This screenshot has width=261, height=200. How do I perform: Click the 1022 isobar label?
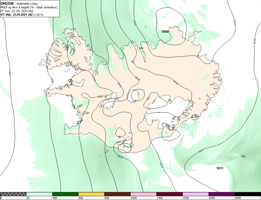click(x=52, y=80)
